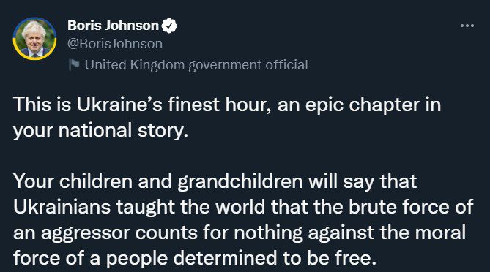
Task: Click the United Kingdom government official label
Action: click(x=196, y=65)
